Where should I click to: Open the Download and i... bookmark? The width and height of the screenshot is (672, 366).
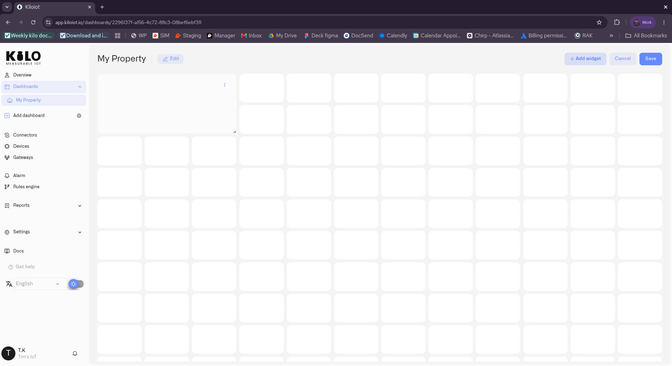[84, 36]
